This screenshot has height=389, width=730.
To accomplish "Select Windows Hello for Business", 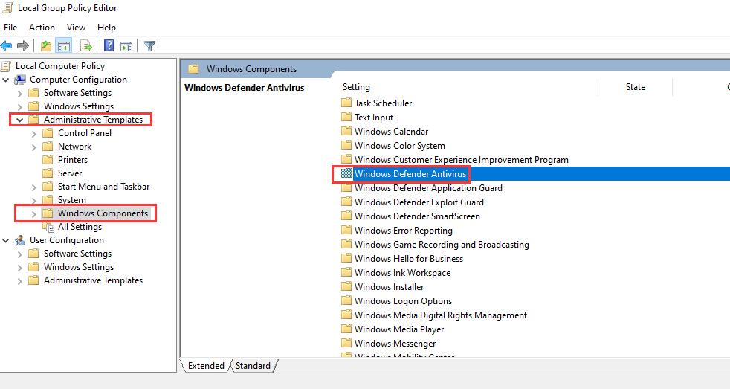I will click(x=409, y=259).
